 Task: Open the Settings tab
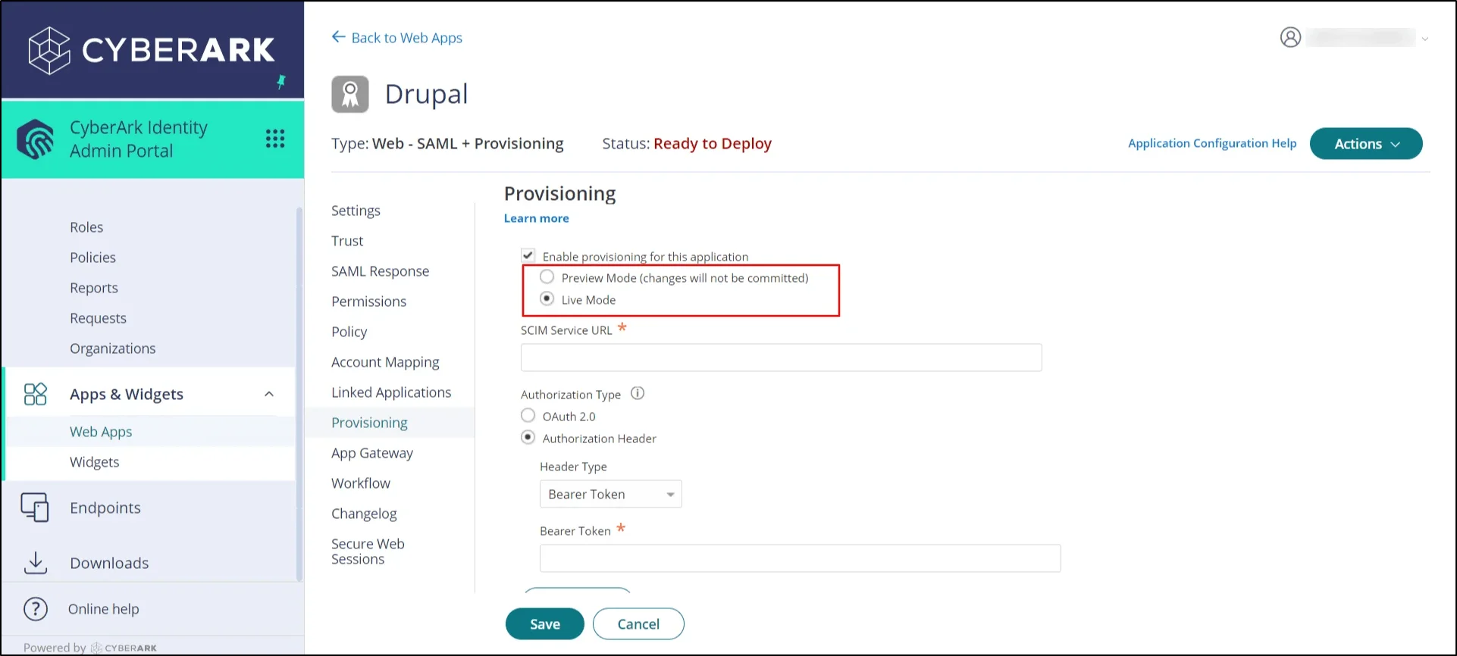(x=356, y=211)
